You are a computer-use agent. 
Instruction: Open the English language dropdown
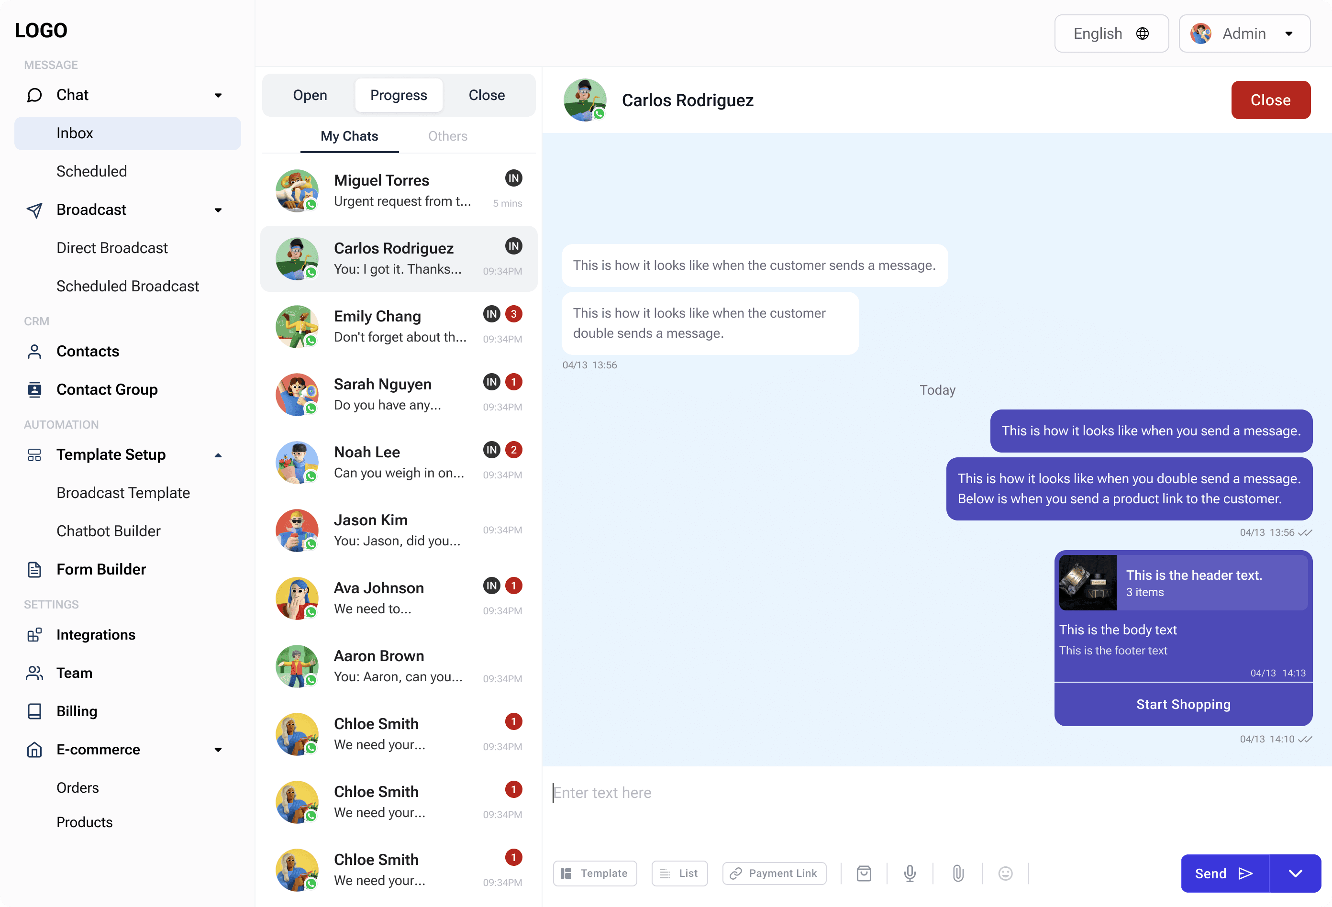pyautogui.click(x=1111, y=34)
